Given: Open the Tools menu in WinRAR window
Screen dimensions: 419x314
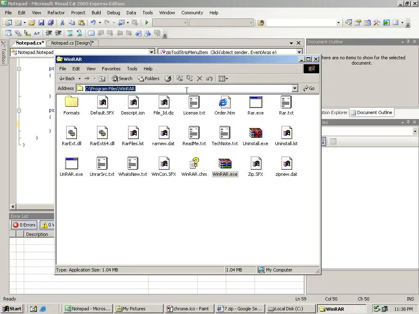Looking at the screenshot, I should [132, 69].
